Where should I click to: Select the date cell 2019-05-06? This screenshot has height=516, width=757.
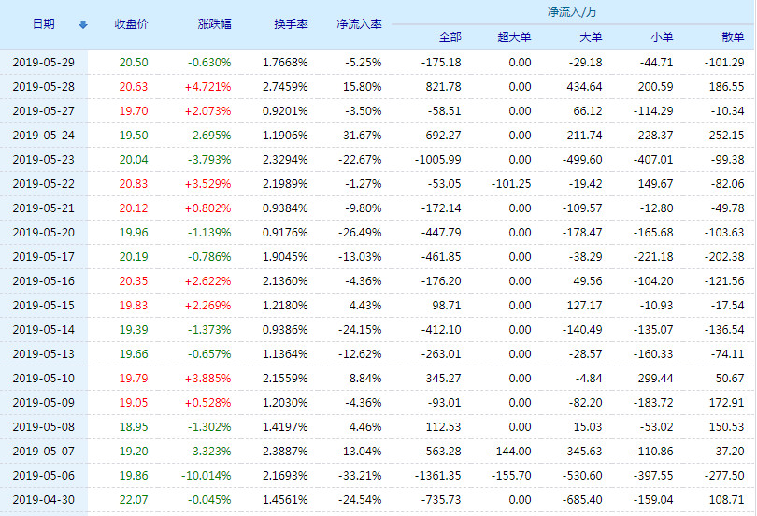coord(43,476)
